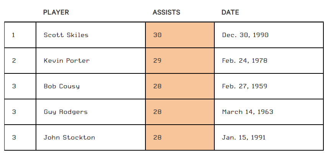
Task: Click the ASSISTS column header
Action: point(166,12)
